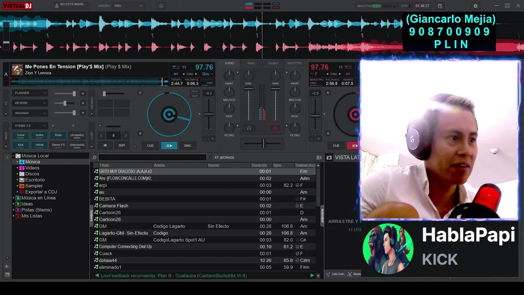Click right deck CUE button
Screen dimensions: 524x295
click(336, 145)
